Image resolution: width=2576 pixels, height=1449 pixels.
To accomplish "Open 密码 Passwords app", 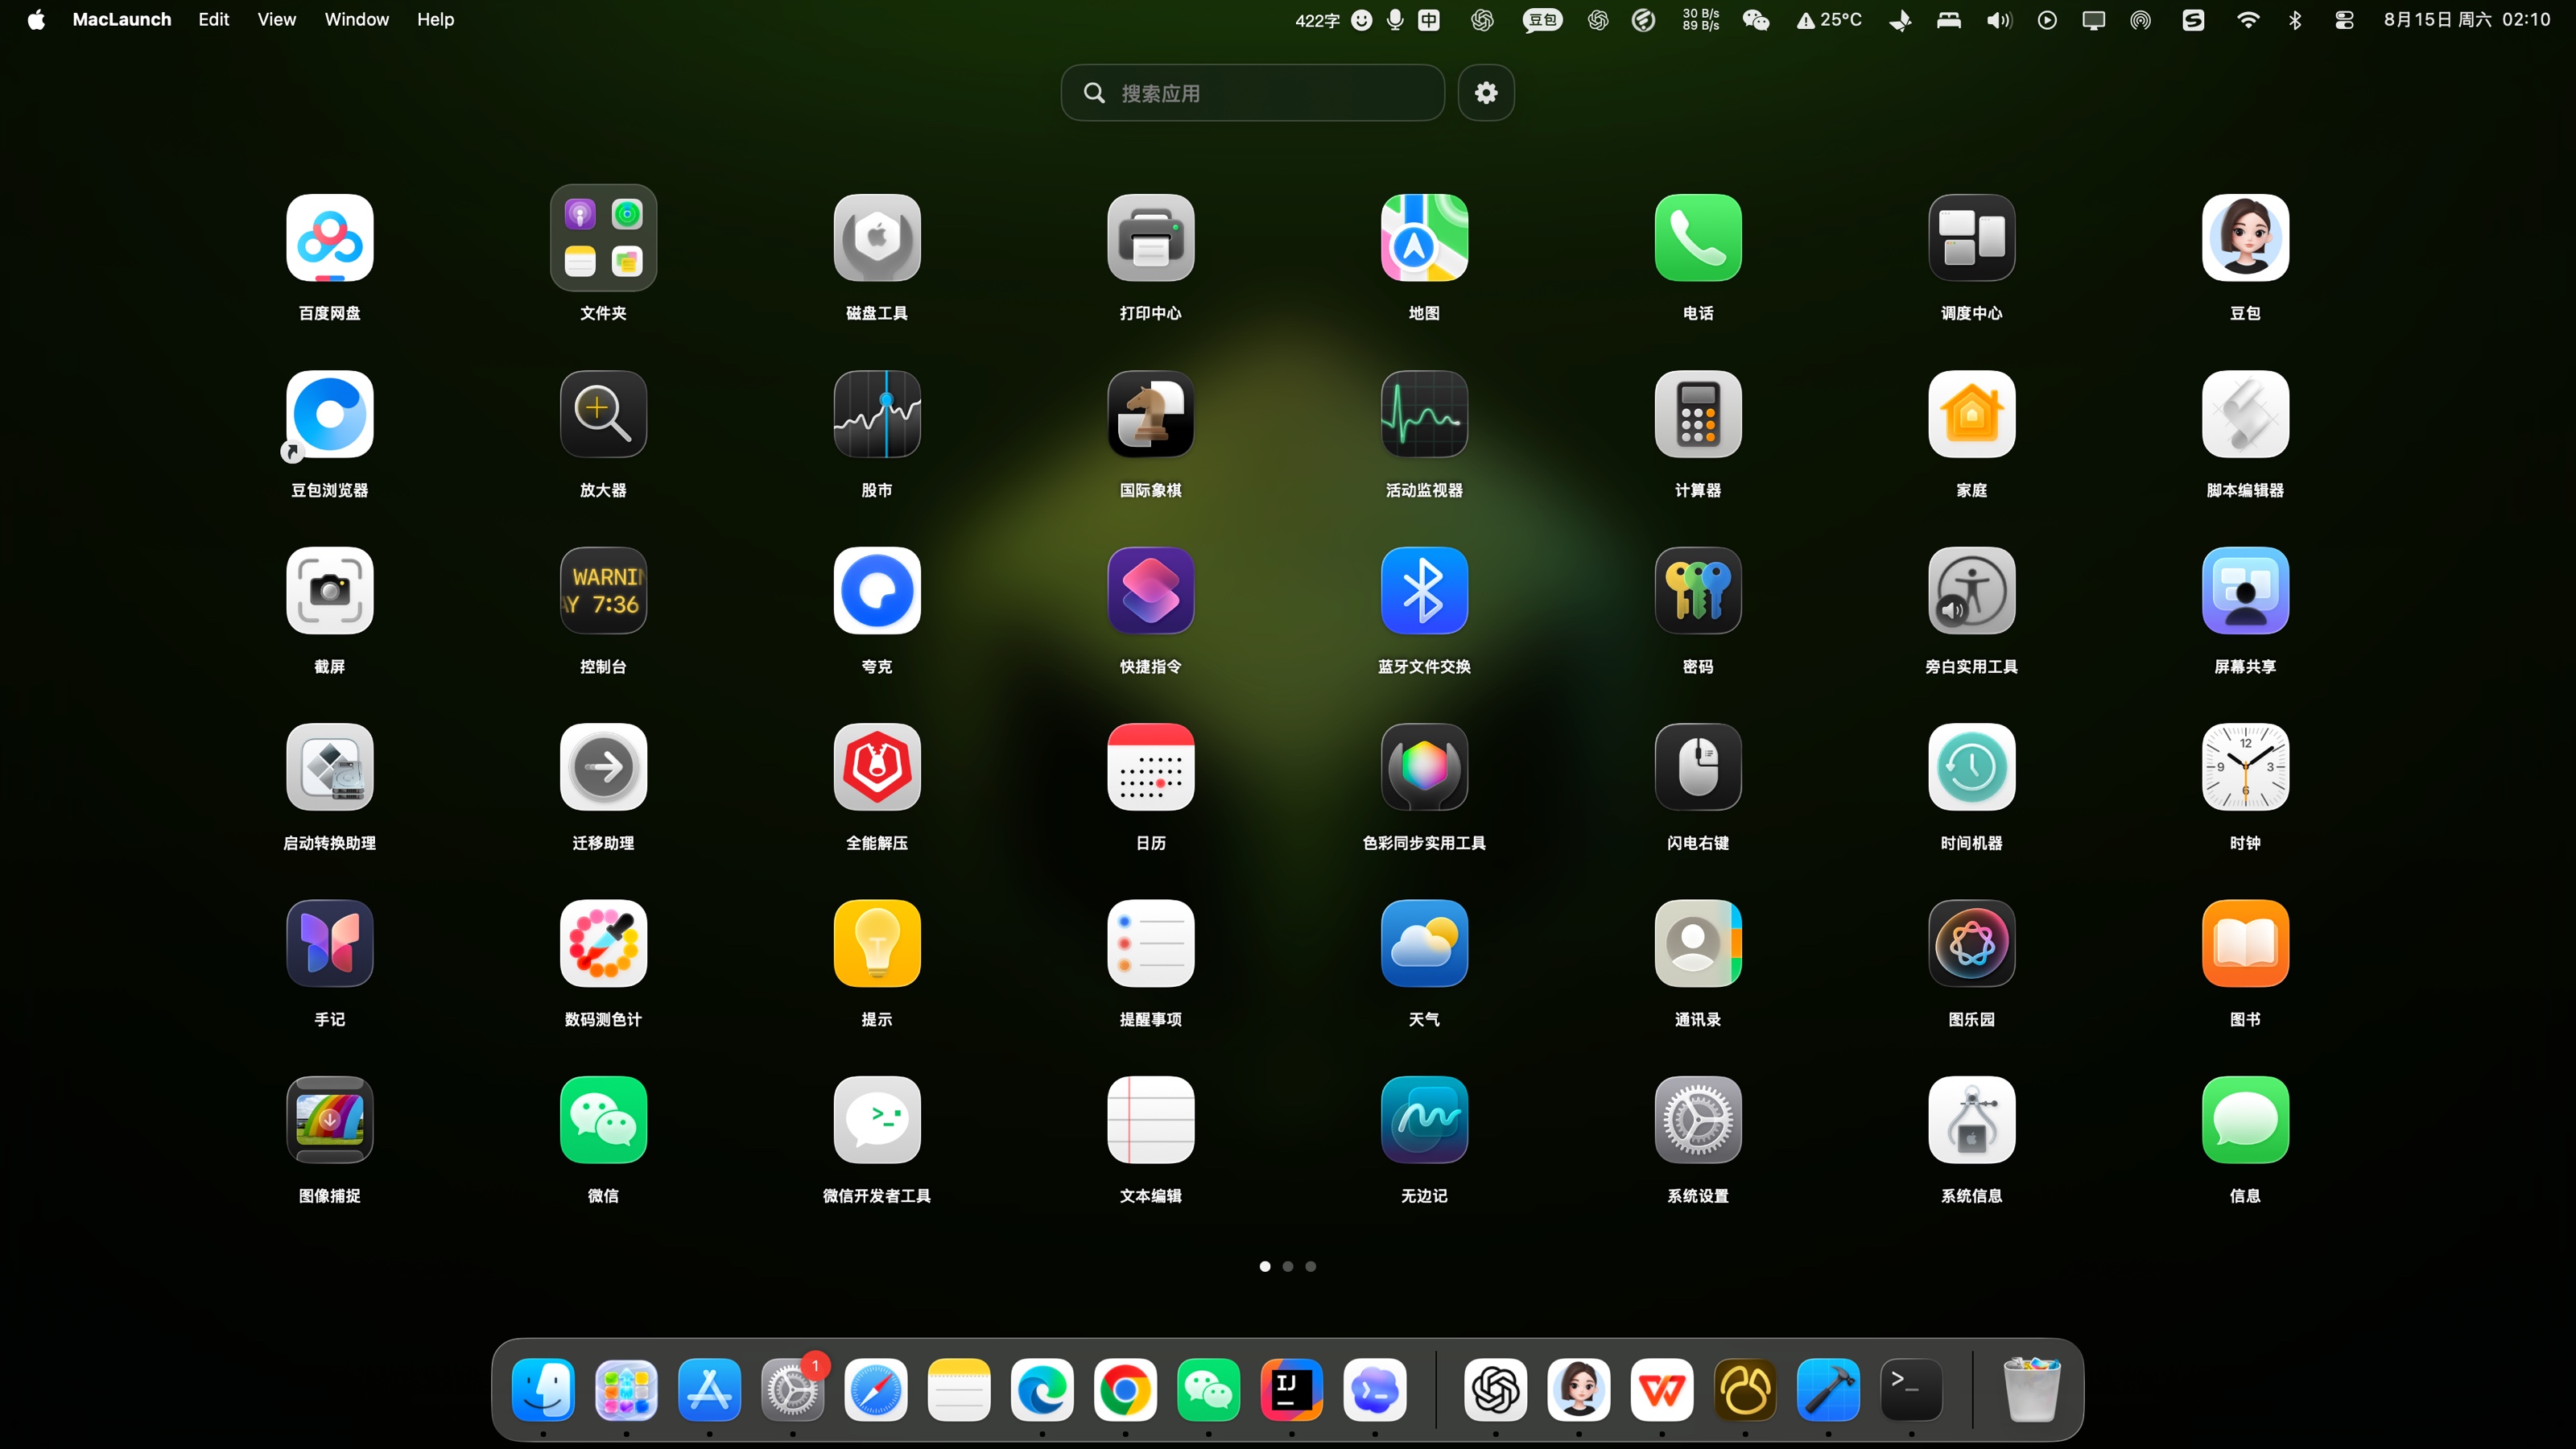I will [x=1698, y=591].
